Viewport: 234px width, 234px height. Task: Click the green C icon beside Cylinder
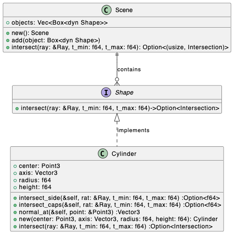[x=103, y=154]
